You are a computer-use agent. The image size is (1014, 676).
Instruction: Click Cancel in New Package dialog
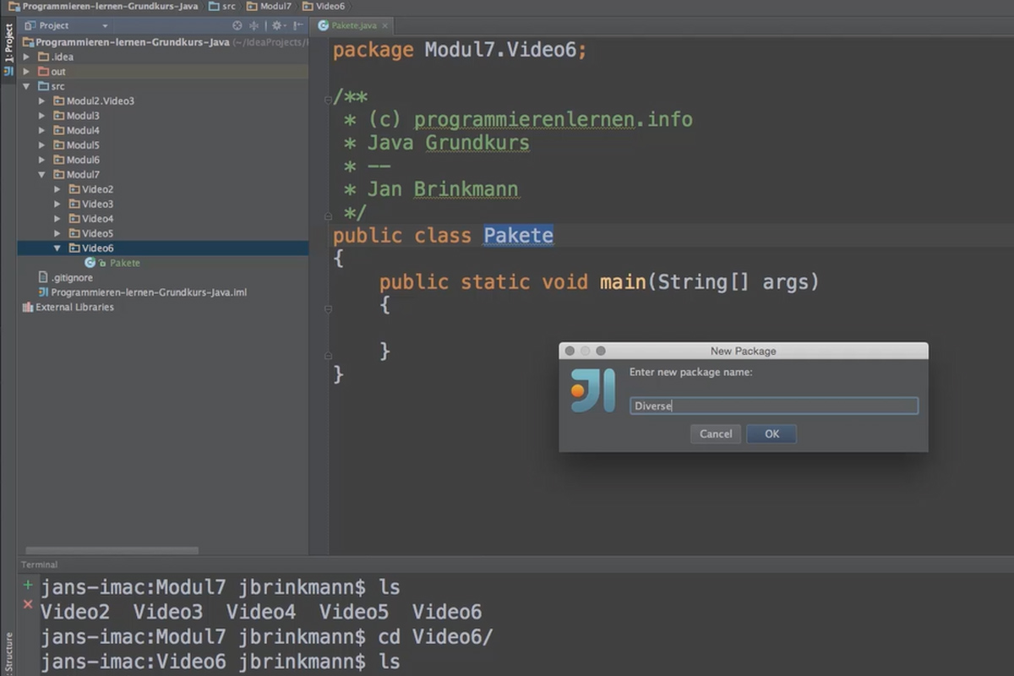716,433
